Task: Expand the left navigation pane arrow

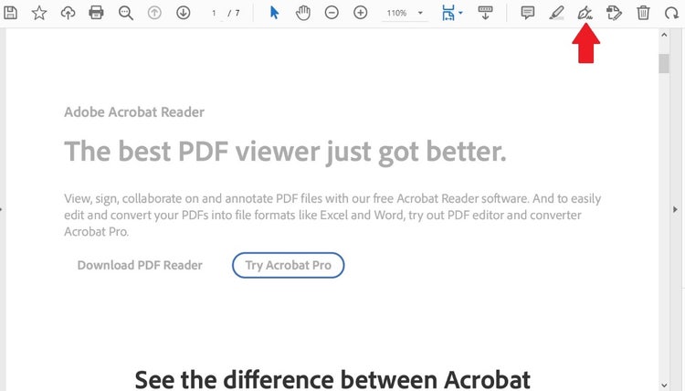Action: (2, 209)
